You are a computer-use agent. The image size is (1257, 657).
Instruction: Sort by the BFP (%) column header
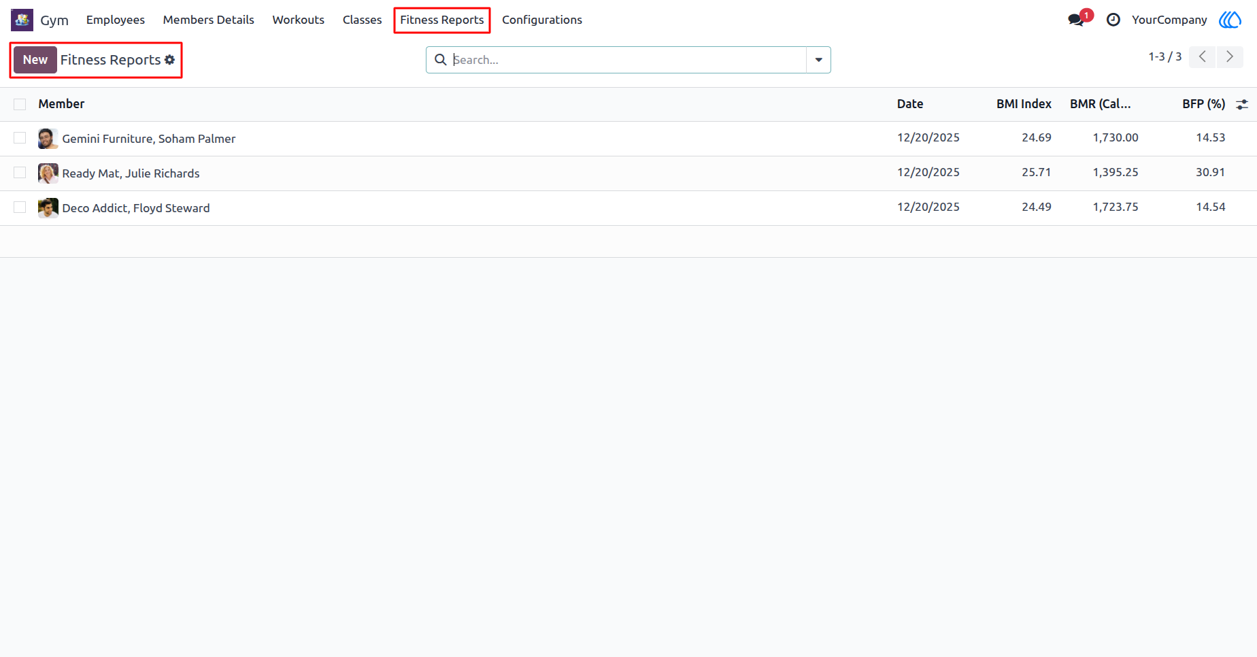(1203, 104)
